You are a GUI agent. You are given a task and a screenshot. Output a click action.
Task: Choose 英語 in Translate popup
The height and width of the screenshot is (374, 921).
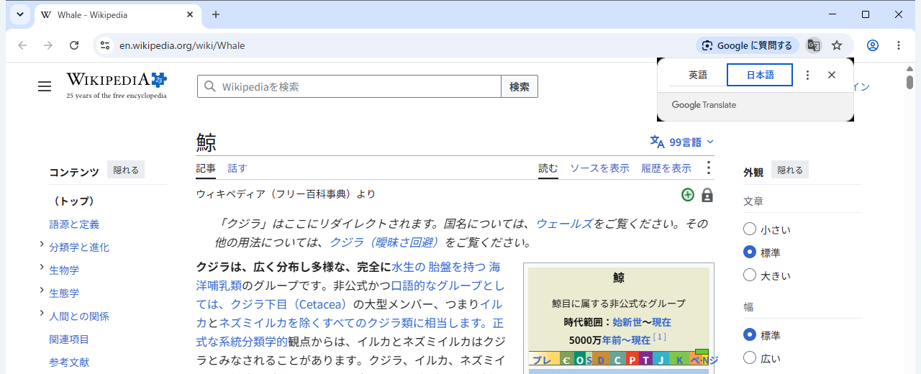698,75
